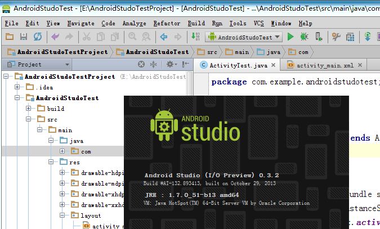Image resolution: width=380 pixels, height=229 pixels.
Task: Open the project folder toolbar icon
Action: [10, 37]
